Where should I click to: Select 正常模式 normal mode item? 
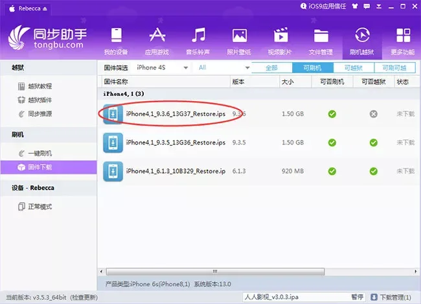point(35,207)
